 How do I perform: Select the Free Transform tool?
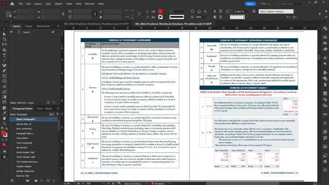point(4,92)
